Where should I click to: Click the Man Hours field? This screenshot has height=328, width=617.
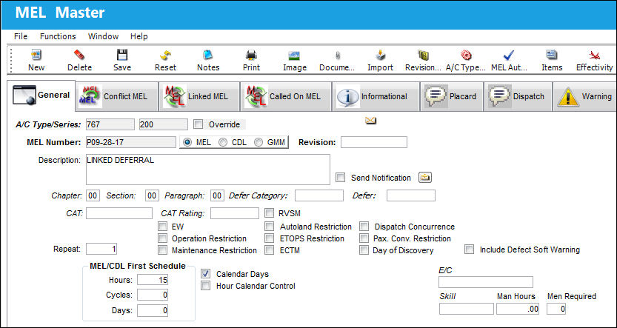518,309
